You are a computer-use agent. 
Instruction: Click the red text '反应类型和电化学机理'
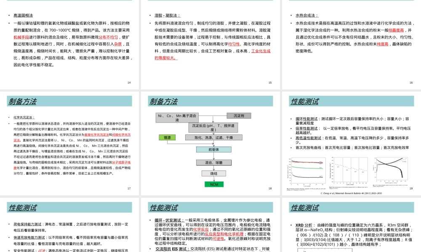224,234
